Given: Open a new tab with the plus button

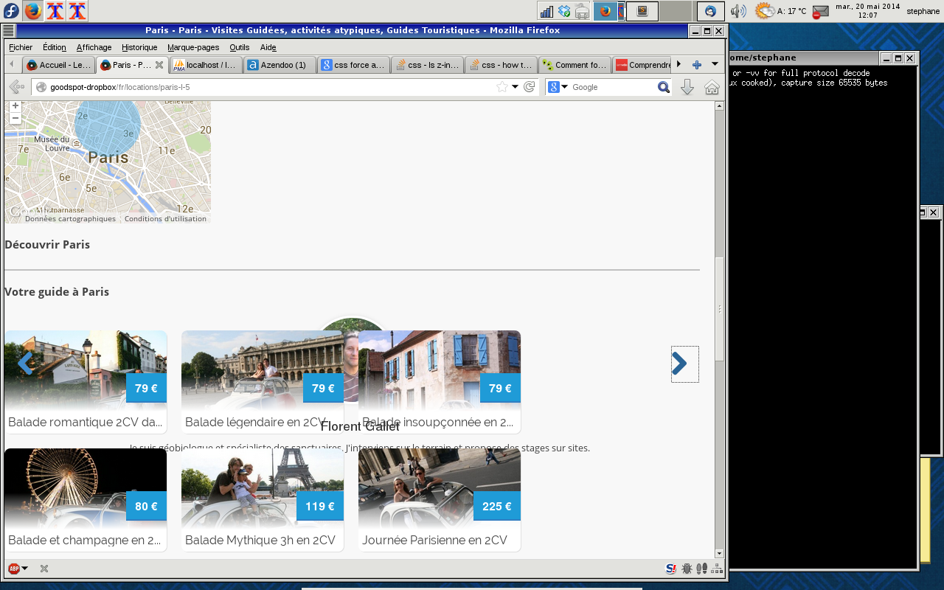Looking at the screenshot, I should pos(696,65).
